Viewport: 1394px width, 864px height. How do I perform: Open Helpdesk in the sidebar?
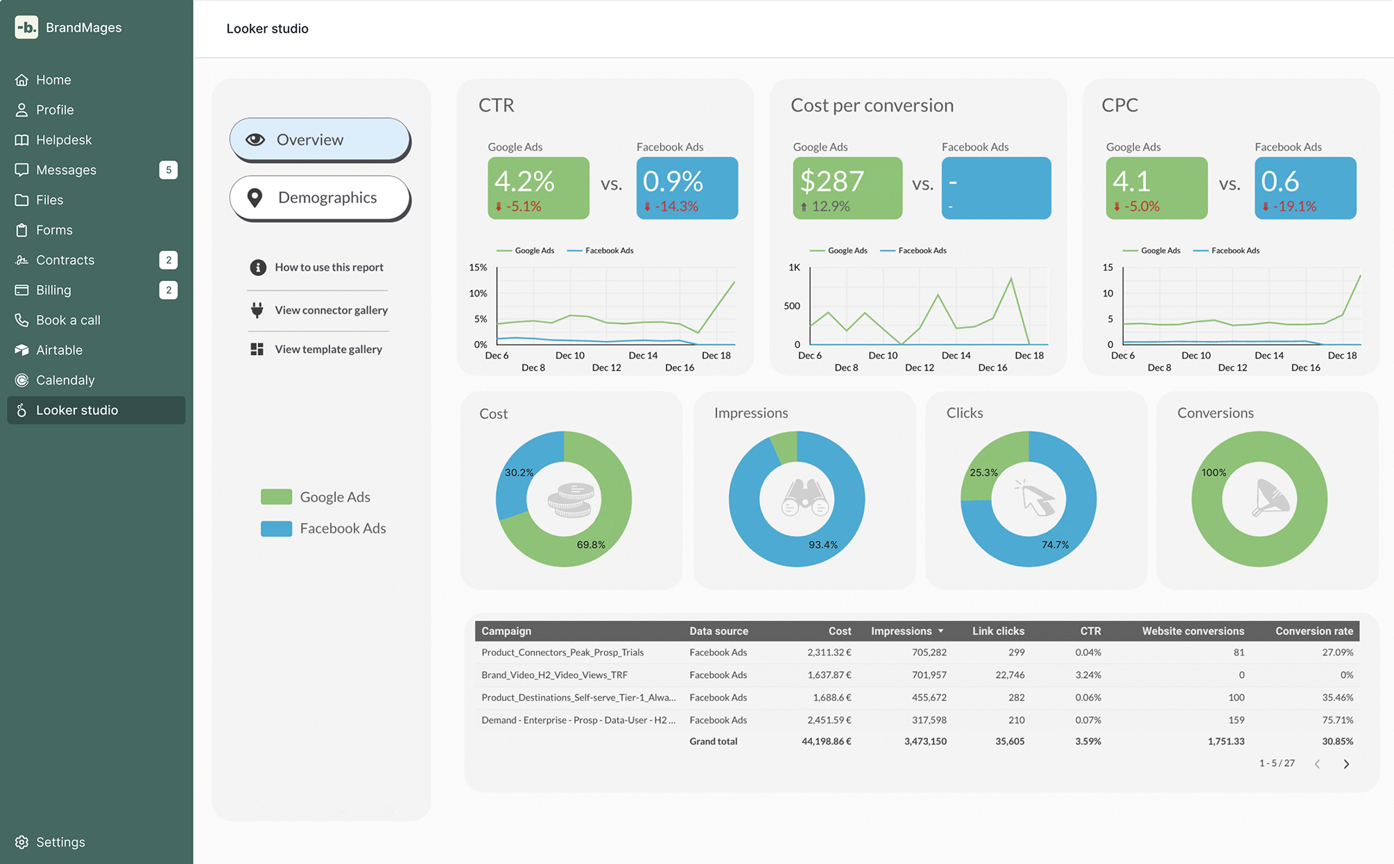pos(96,139)
